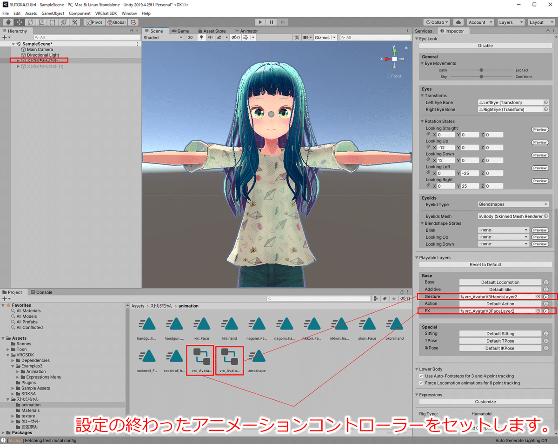Select vrc_AvatarV3HandsLayer2 object picker circle
Screen dimensions: 558x444
(x=538, y=296)
